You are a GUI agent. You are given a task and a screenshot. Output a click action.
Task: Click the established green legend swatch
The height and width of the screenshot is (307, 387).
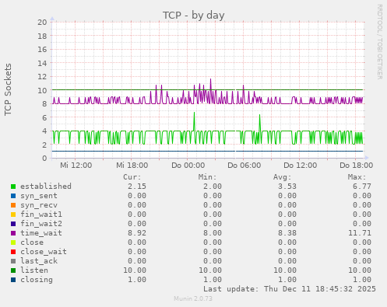(13, 187)
